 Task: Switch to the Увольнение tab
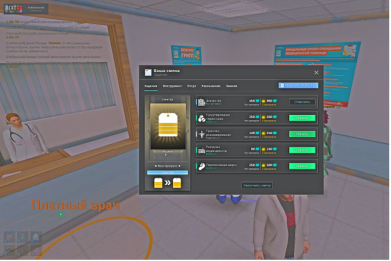[211, 87]
